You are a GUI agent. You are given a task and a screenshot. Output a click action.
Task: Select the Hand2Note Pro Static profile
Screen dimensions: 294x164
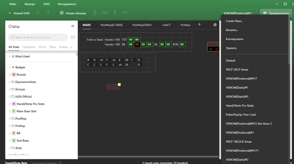click(240, 106)
